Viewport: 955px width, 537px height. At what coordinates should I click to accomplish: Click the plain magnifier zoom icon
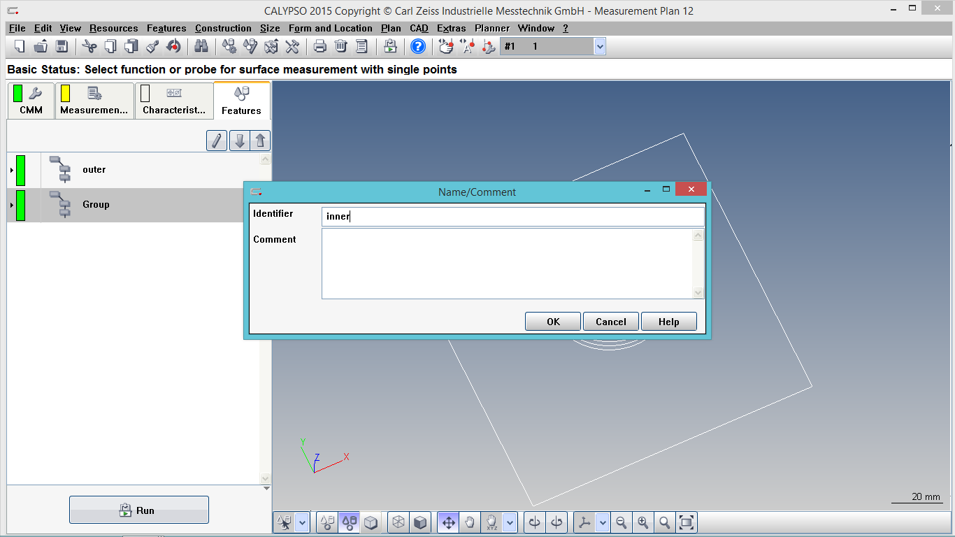click(x=665, y=522)
